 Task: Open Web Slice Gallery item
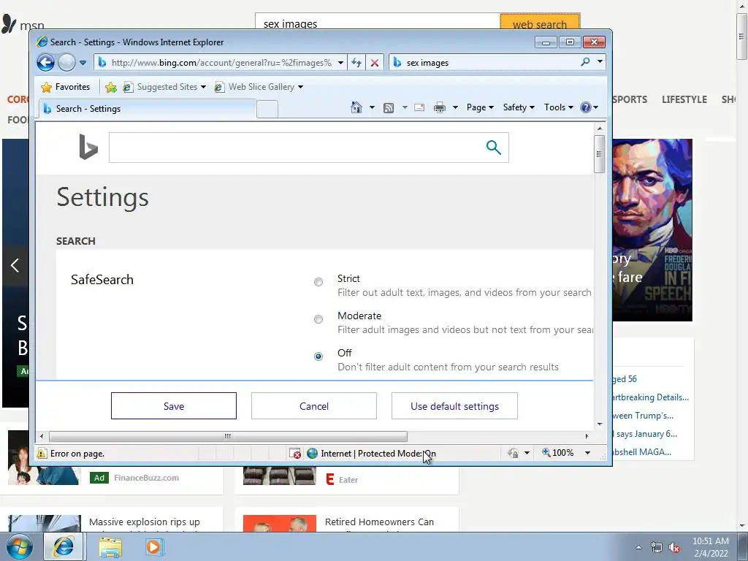tap(259, 87)
